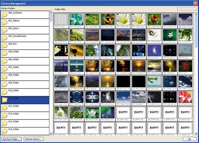Select the canyon with blue sky thumbnail

point(123,35)
